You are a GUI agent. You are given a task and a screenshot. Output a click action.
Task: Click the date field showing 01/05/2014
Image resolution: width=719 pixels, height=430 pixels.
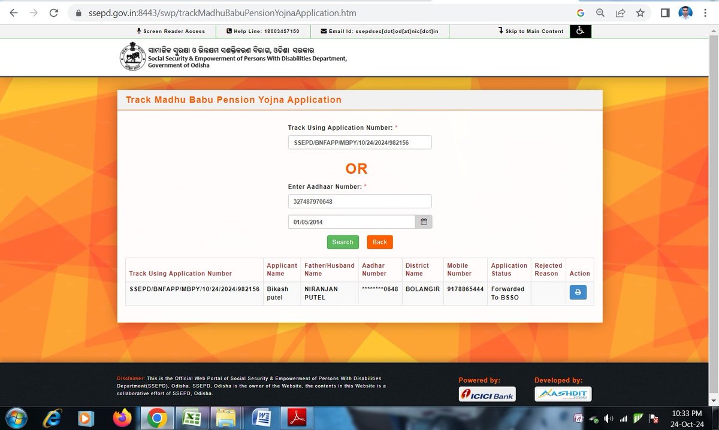point(352,222)
